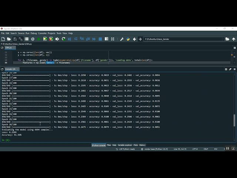This screenshot has height=178, width=237.
Task: Open the Search menu
Action: tap(14, 33)
